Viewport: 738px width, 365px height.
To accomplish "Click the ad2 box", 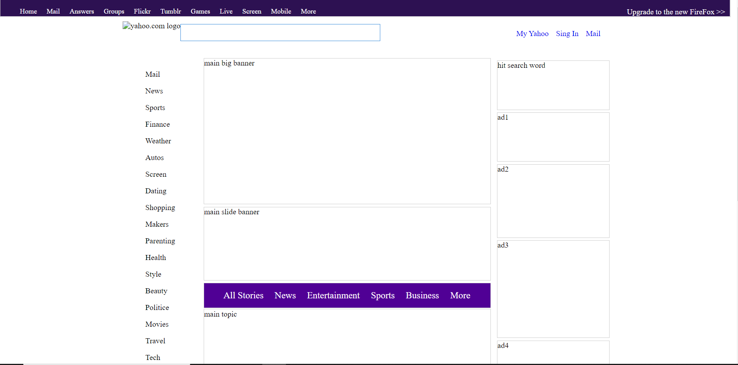I will [553, 201].
